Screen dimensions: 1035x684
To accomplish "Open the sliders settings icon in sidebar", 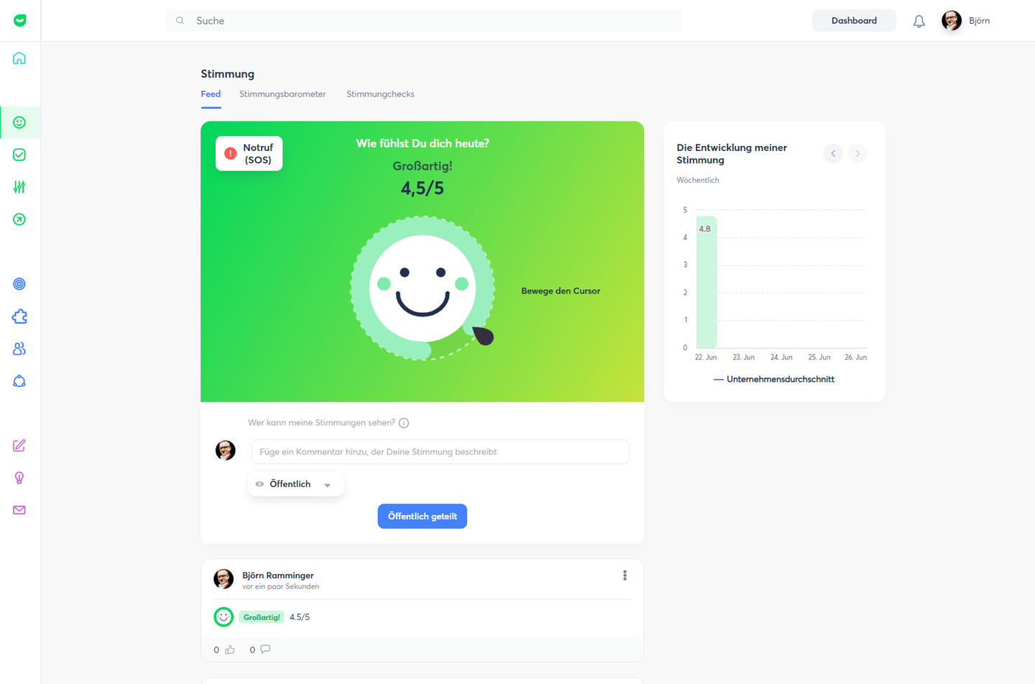I will click(x=19, y=187).
